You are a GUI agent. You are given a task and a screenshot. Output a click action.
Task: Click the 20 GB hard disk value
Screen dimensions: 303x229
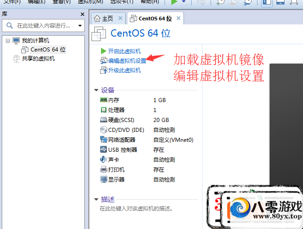pos(161,120)
